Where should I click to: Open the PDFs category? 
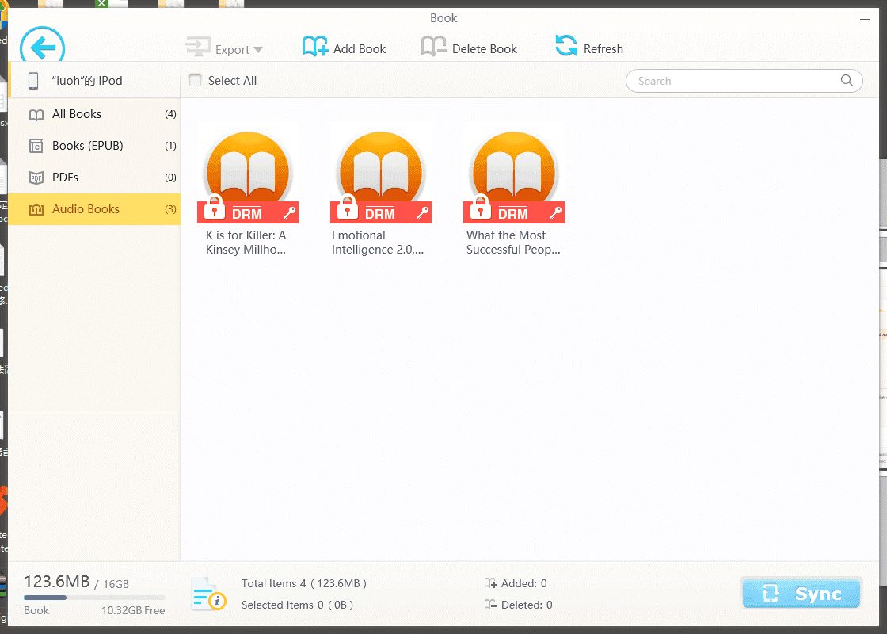tap(94, 178)
